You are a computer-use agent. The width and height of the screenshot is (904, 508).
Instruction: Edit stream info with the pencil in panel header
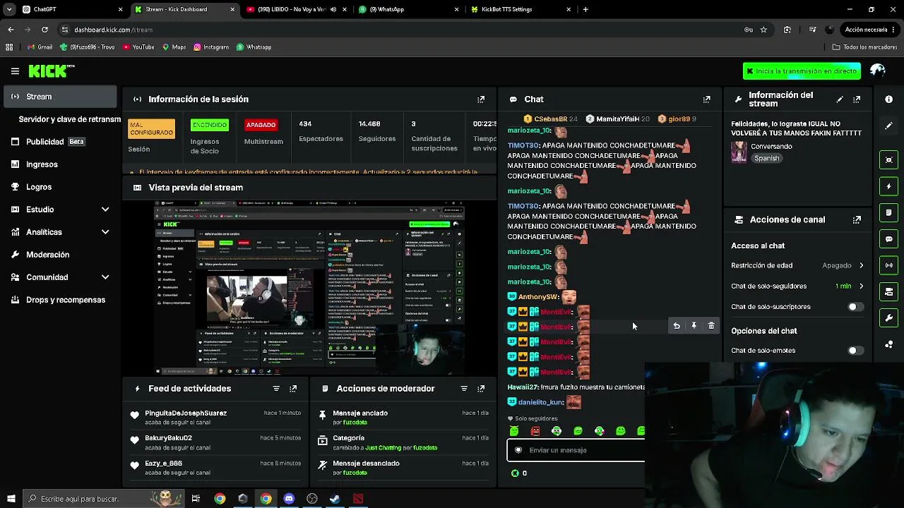point(840,99)
